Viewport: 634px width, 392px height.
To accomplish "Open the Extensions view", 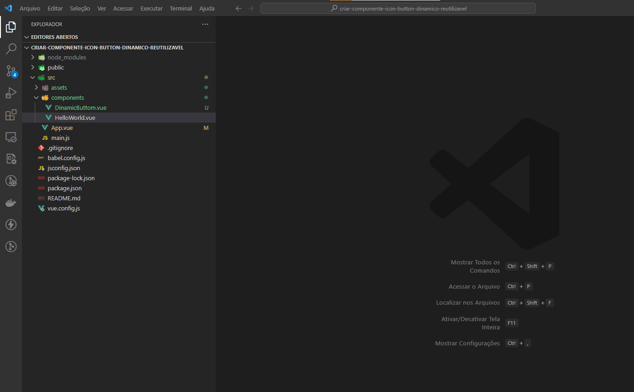I will 11,115.
